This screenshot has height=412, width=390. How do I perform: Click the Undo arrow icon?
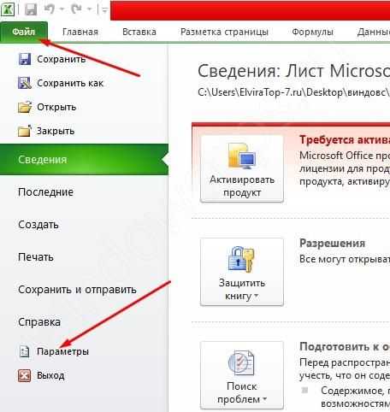(x=50, y=9)
